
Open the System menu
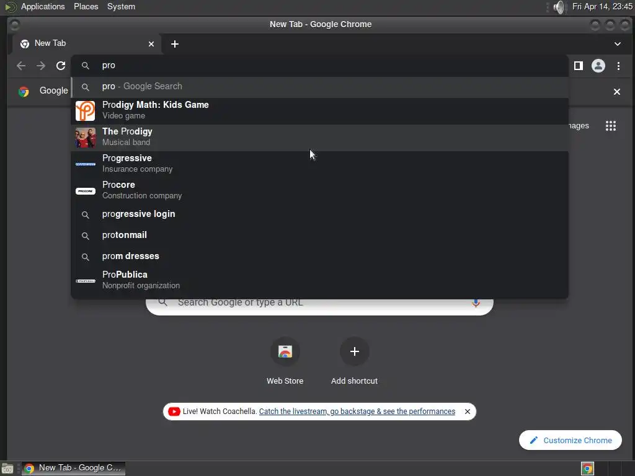click(121, 6)
